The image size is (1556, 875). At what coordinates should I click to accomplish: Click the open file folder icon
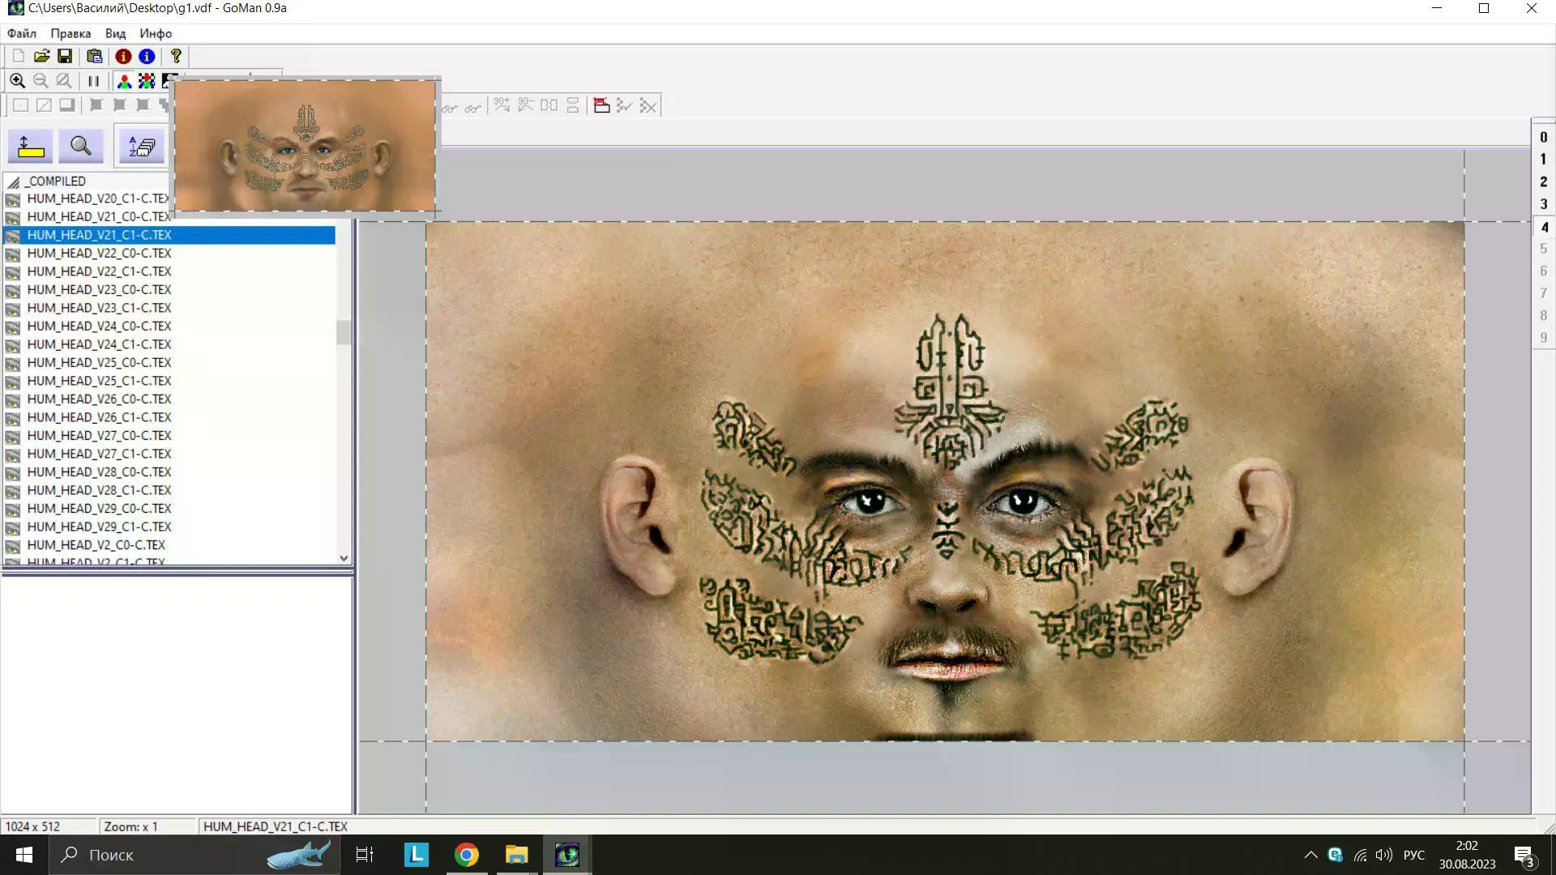(41, 56)
